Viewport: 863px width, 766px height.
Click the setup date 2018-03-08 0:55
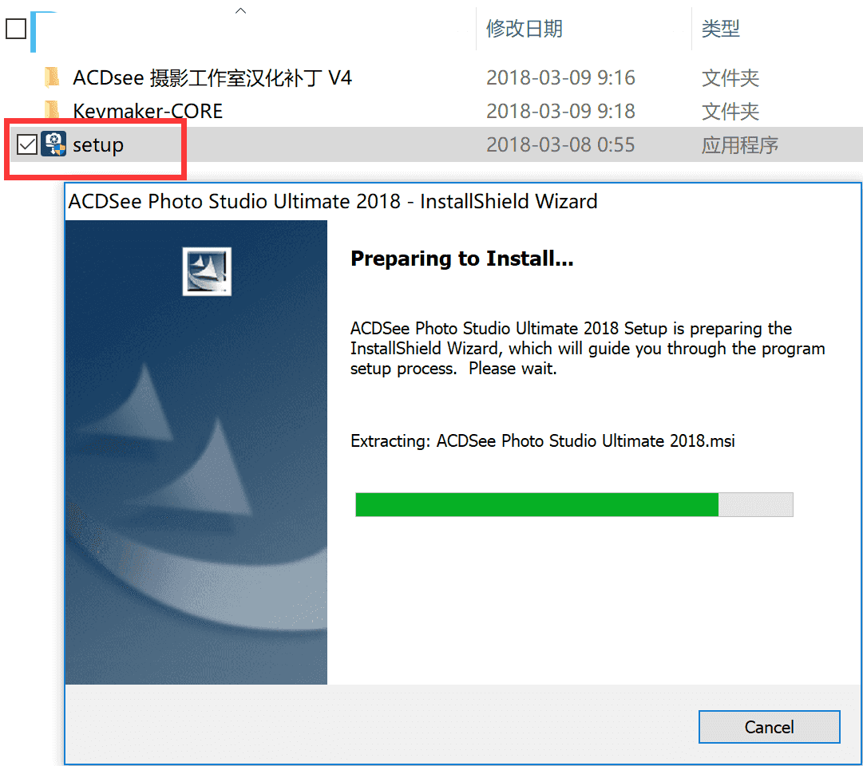click(560, 144)
